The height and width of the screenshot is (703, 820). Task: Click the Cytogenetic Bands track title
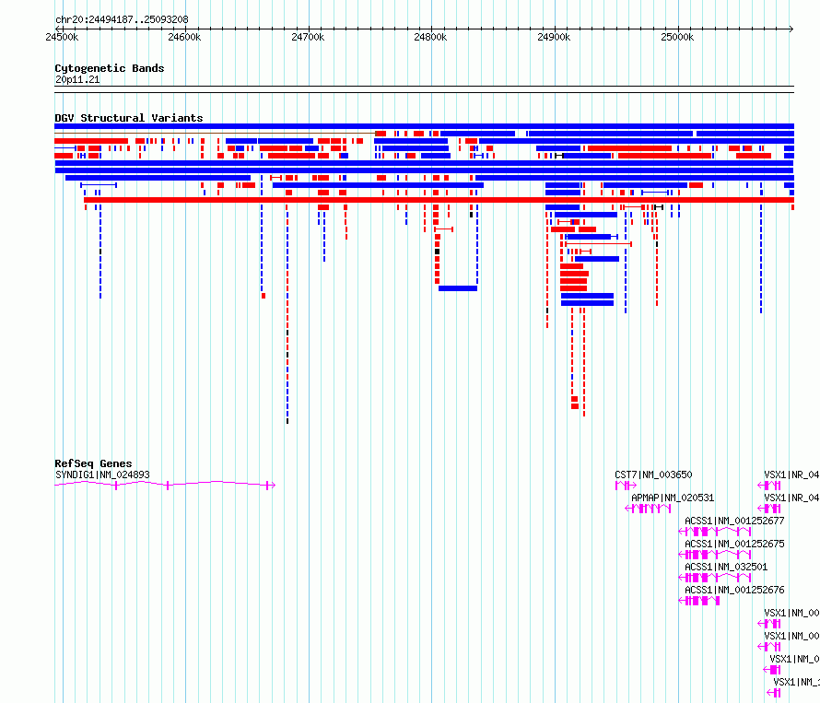click(x=110, y=68)
